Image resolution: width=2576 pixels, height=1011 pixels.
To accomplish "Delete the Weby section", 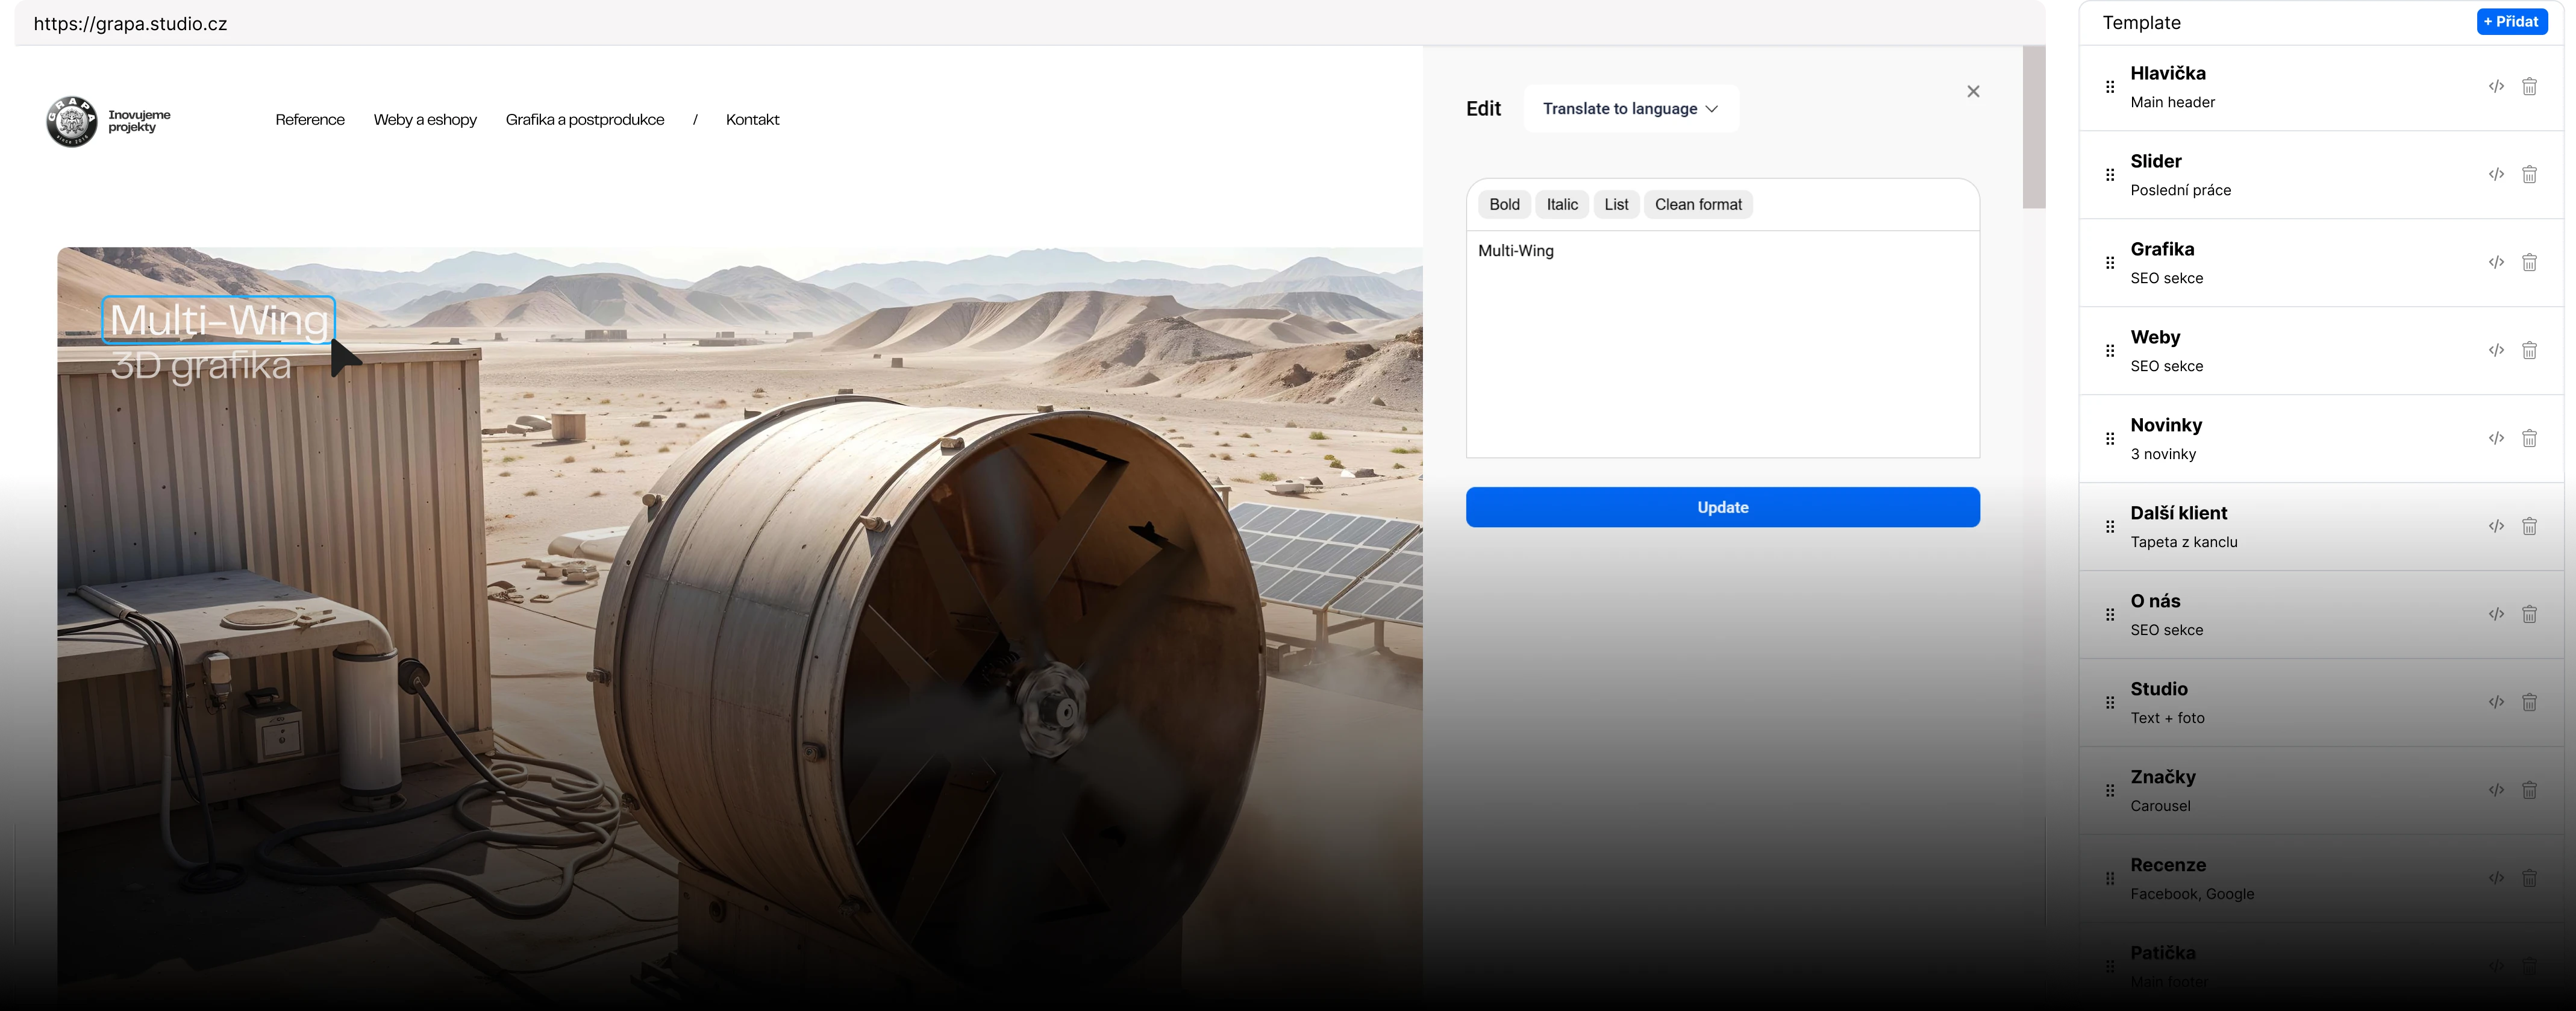I will (2529, 351).
